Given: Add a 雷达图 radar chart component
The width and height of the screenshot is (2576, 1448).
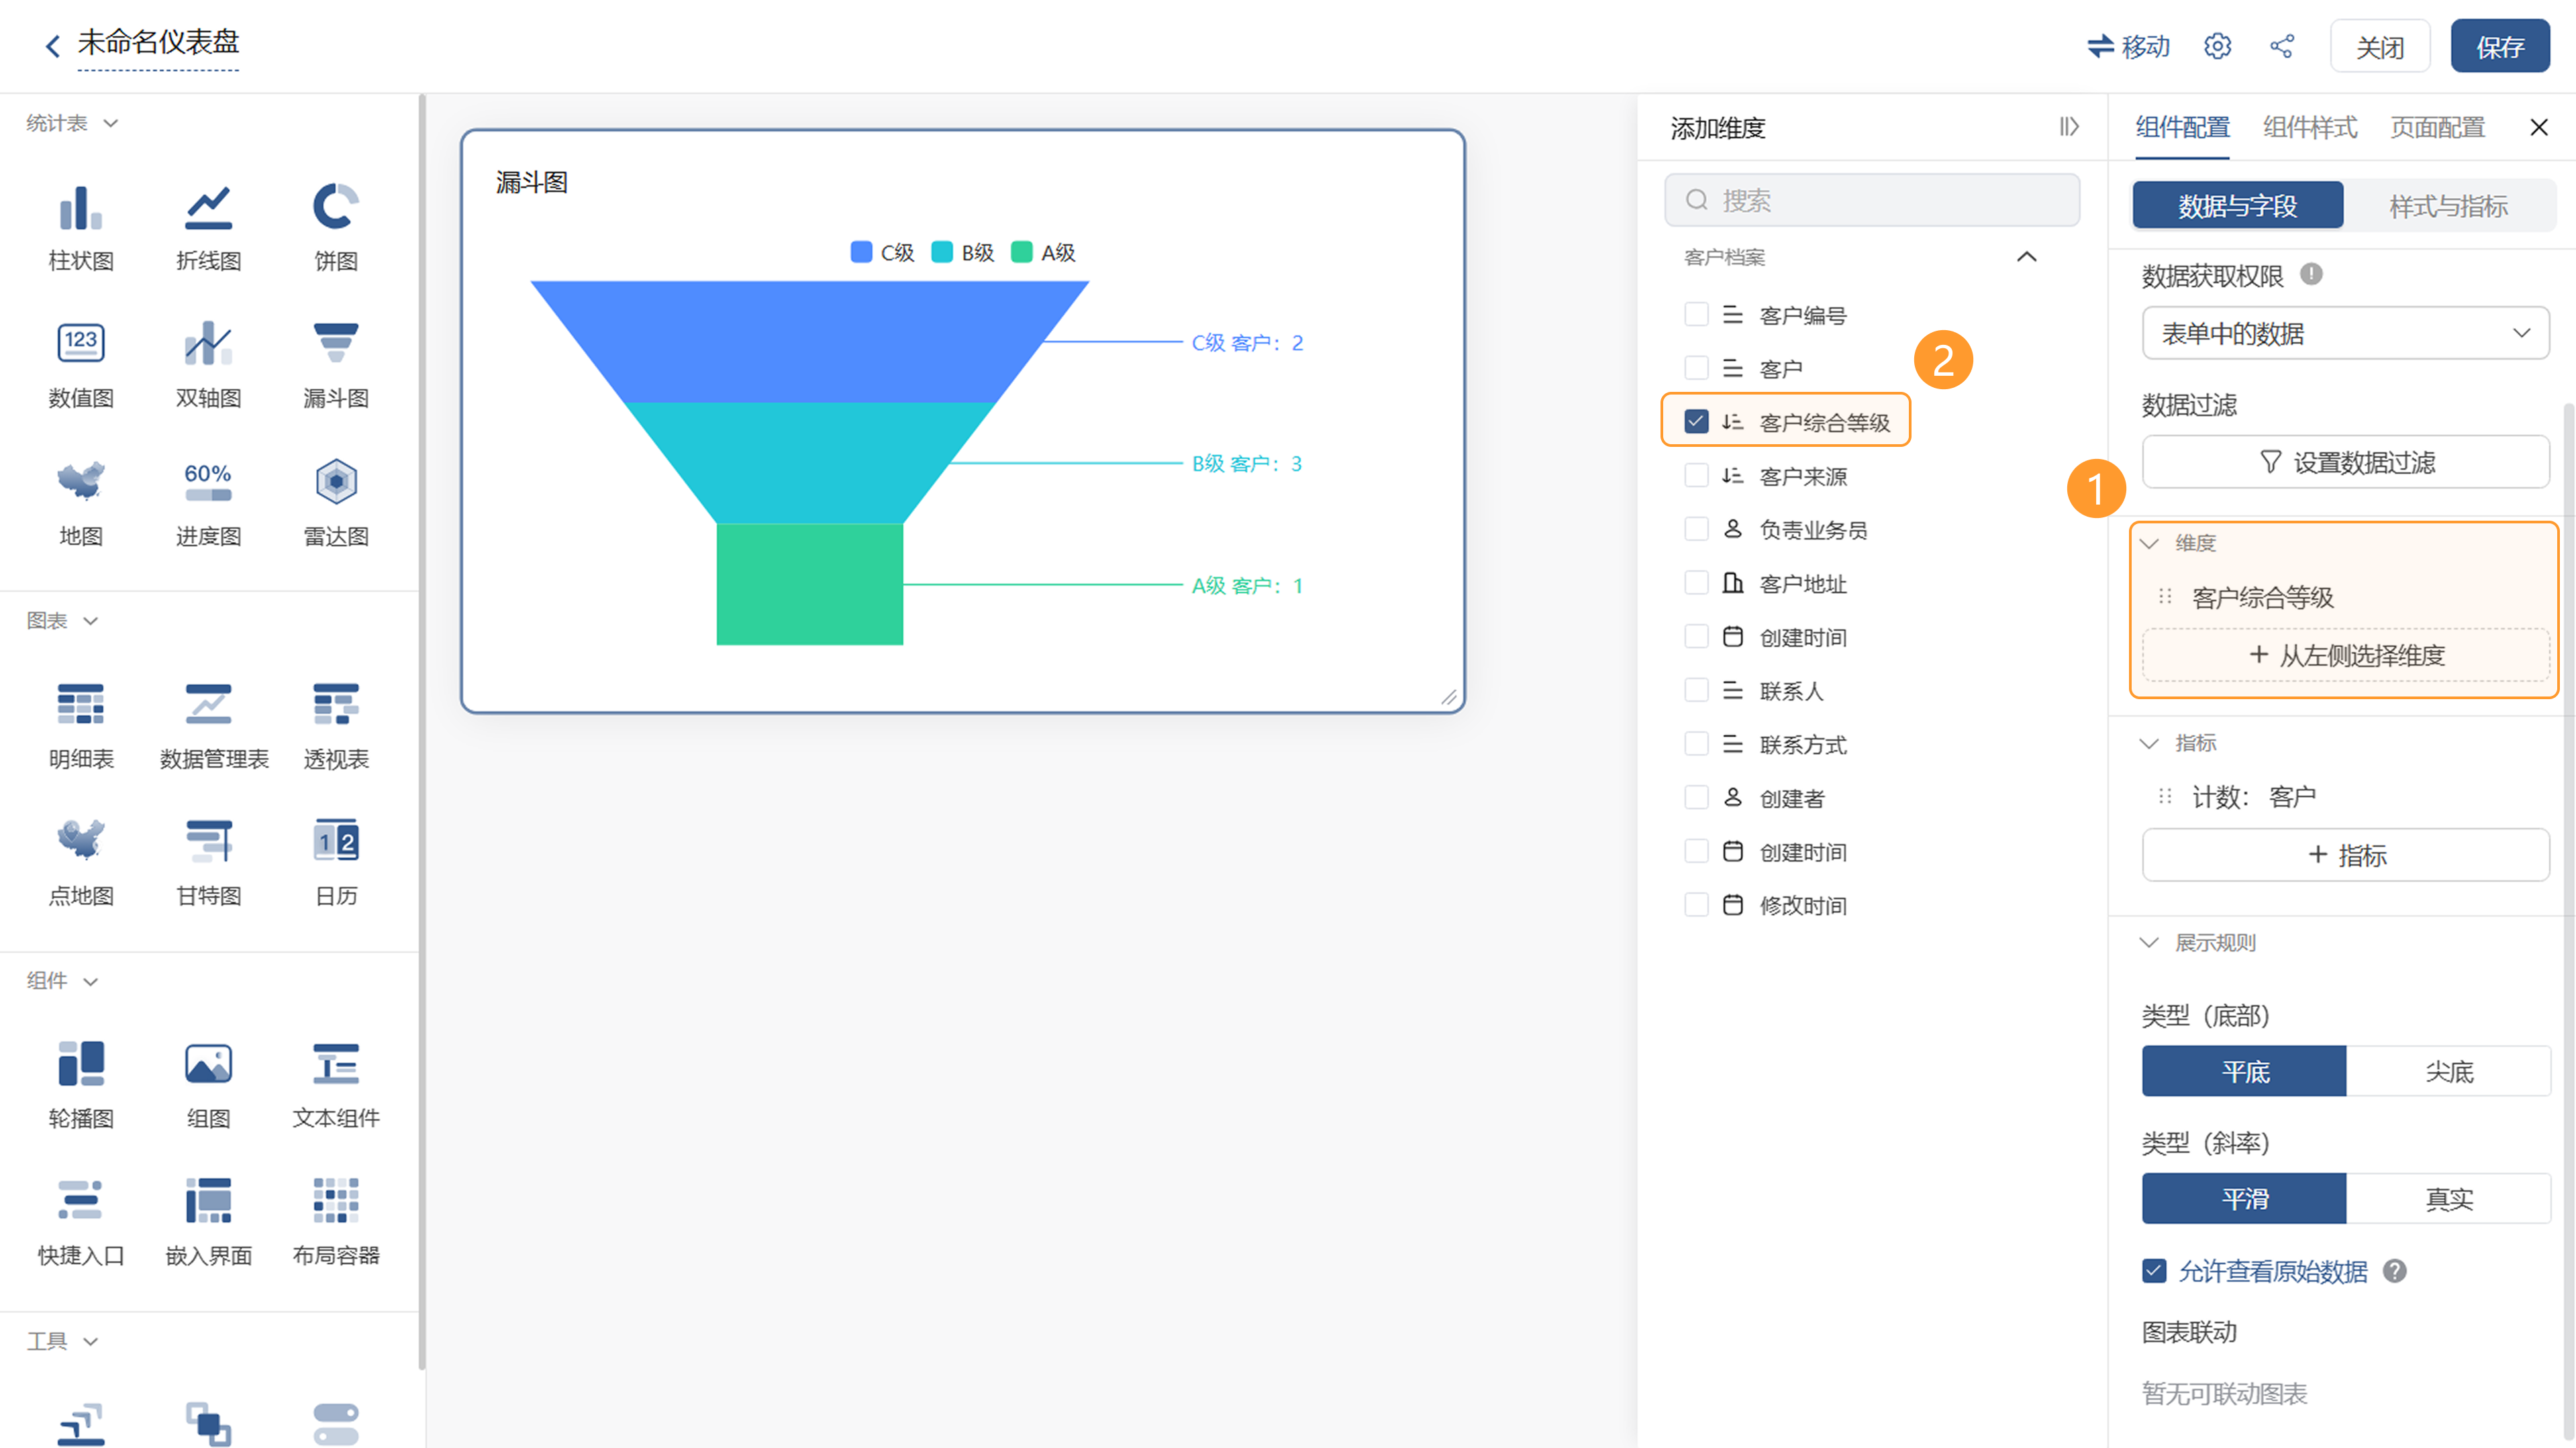Looking at the screenshot, I should point(336,503).
